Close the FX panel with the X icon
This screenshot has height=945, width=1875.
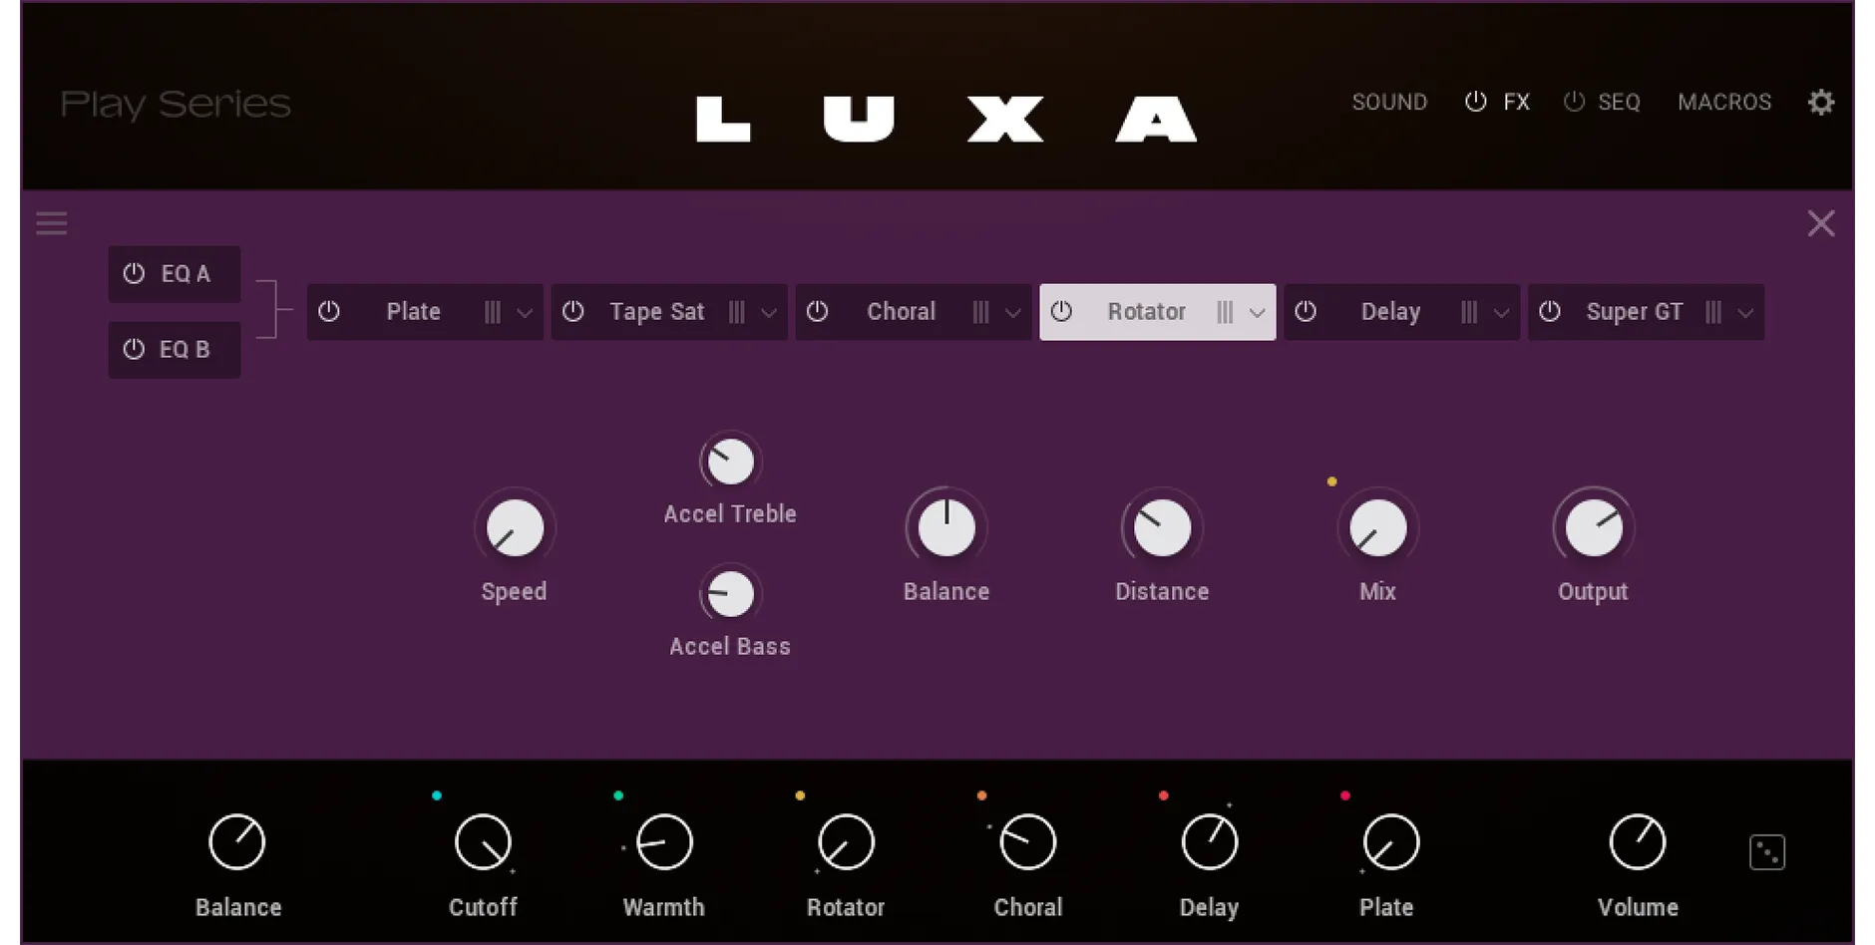1823,222
